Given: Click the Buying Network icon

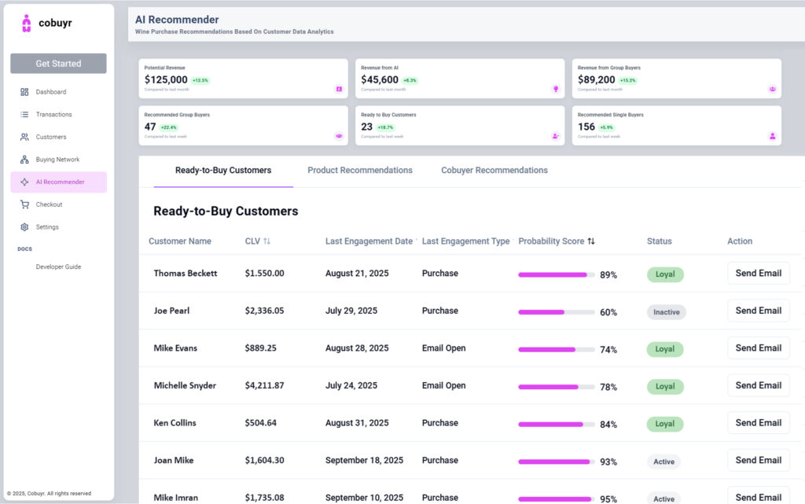Looking at the screenshot, I should pyautogui.click(x=24, y=160).
